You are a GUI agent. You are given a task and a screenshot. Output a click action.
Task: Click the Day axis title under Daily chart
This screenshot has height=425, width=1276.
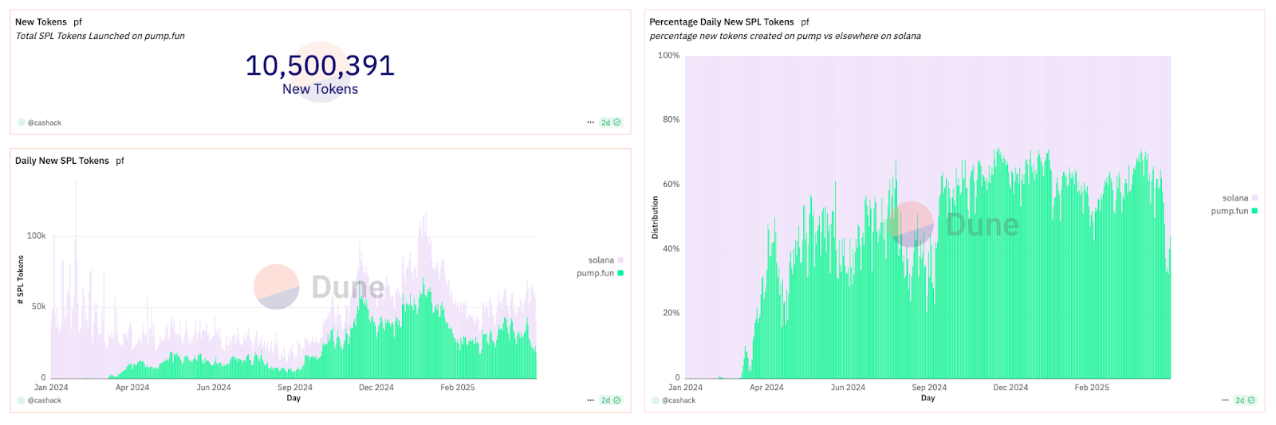[293, 398]
